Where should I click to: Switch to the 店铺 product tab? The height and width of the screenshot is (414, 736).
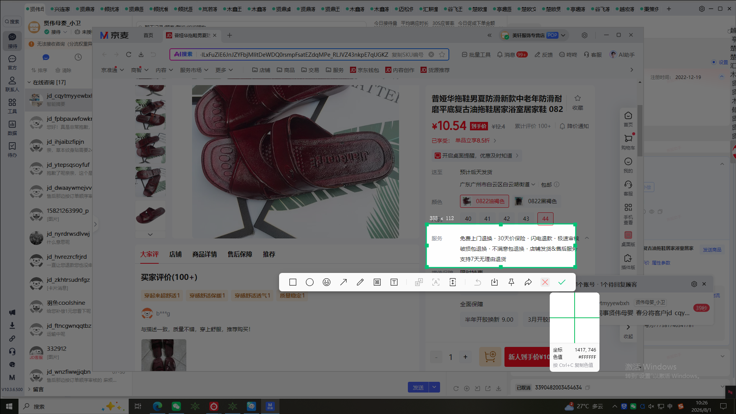click(176, 255)
